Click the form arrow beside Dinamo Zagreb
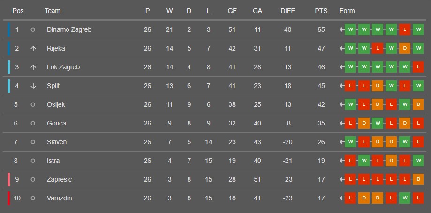431x213 pixels. [x=342, y=30]
